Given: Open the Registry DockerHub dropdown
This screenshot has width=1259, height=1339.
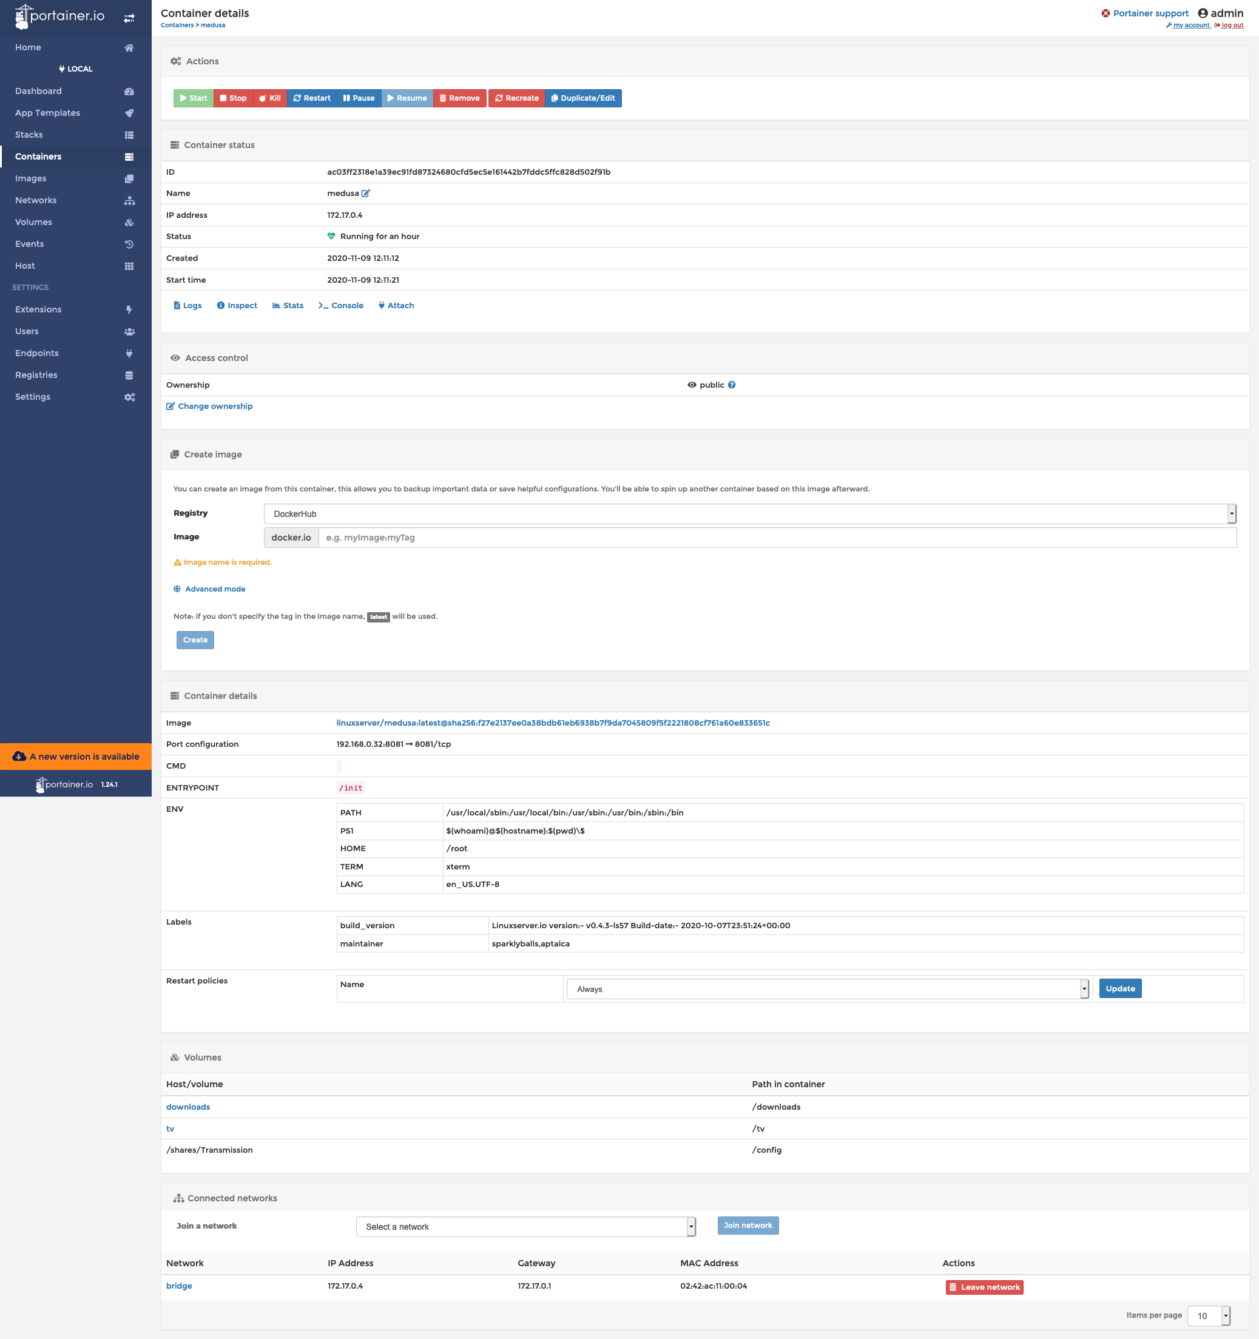Looking at the screenshot, I should tap(749, 514).
